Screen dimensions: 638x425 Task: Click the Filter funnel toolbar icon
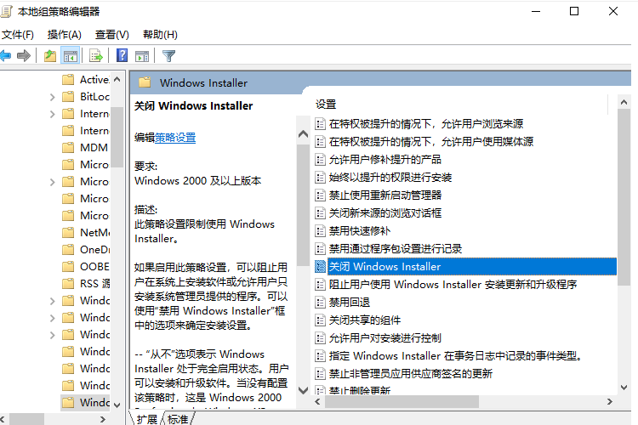pos(168,56)
